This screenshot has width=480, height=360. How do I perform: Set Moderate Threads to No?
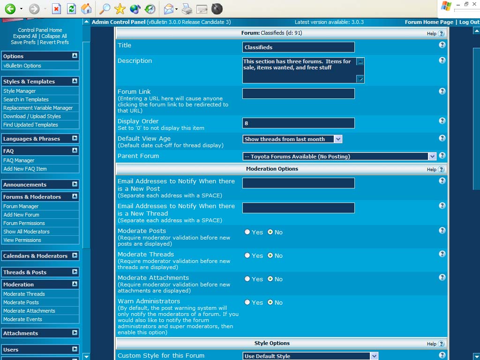pos(270,255)
